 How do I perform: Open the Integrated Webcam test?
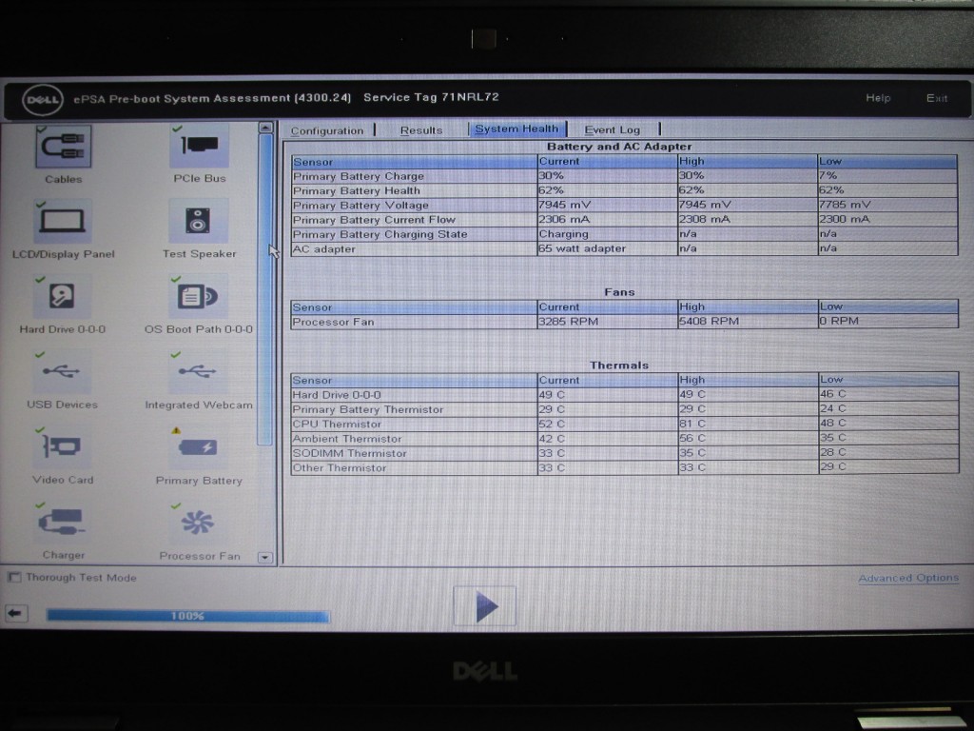199,372
